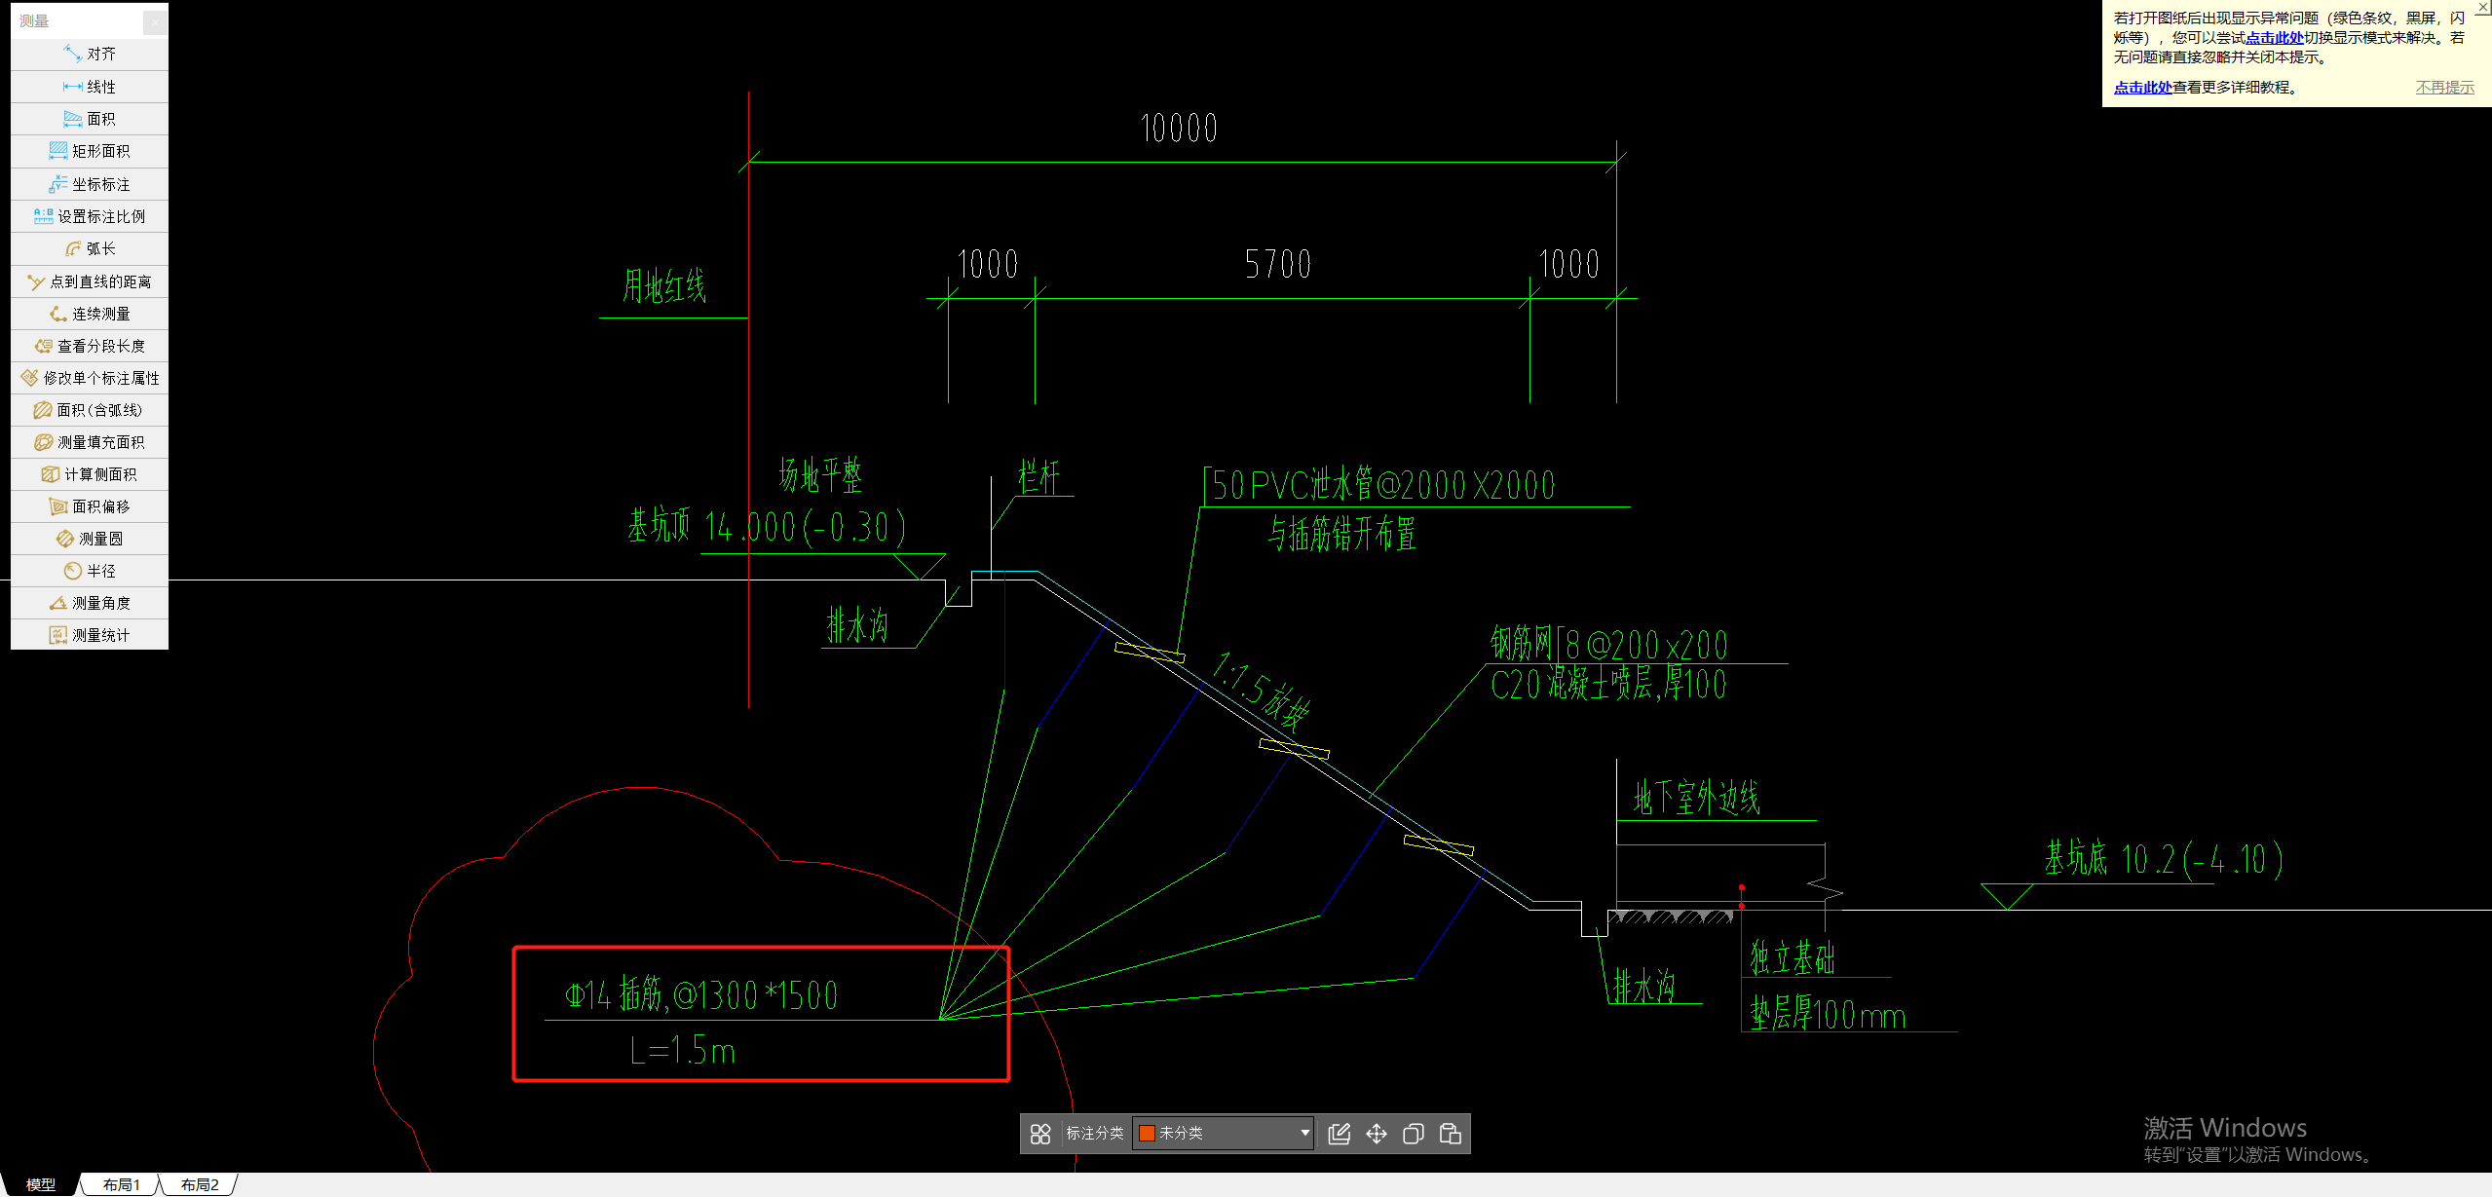
Task: Click the 标注分类 label in bottom bar
Action: point(1095,1134)
